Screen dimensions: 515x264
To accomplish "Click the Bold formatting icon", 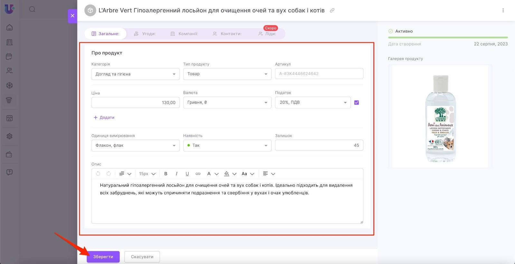I will point(166,174).
